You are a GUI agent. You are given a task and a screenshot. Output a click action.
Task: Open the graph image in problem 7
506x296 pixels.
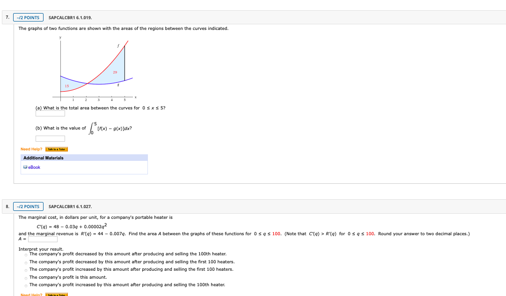coord(96,68)
